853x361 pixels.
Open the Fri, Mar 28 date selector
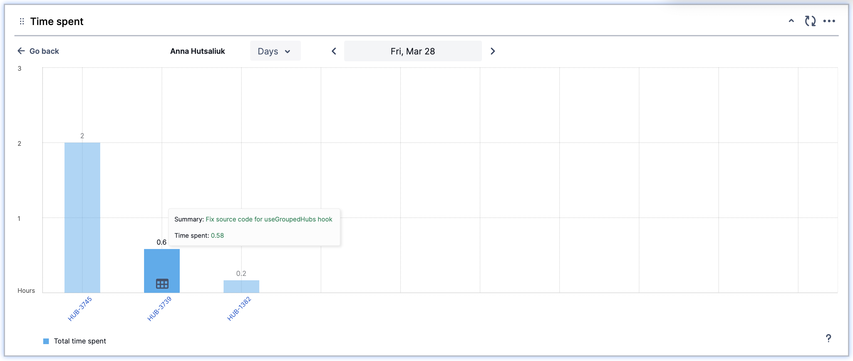pyautogui.click(x=412, y=51)
